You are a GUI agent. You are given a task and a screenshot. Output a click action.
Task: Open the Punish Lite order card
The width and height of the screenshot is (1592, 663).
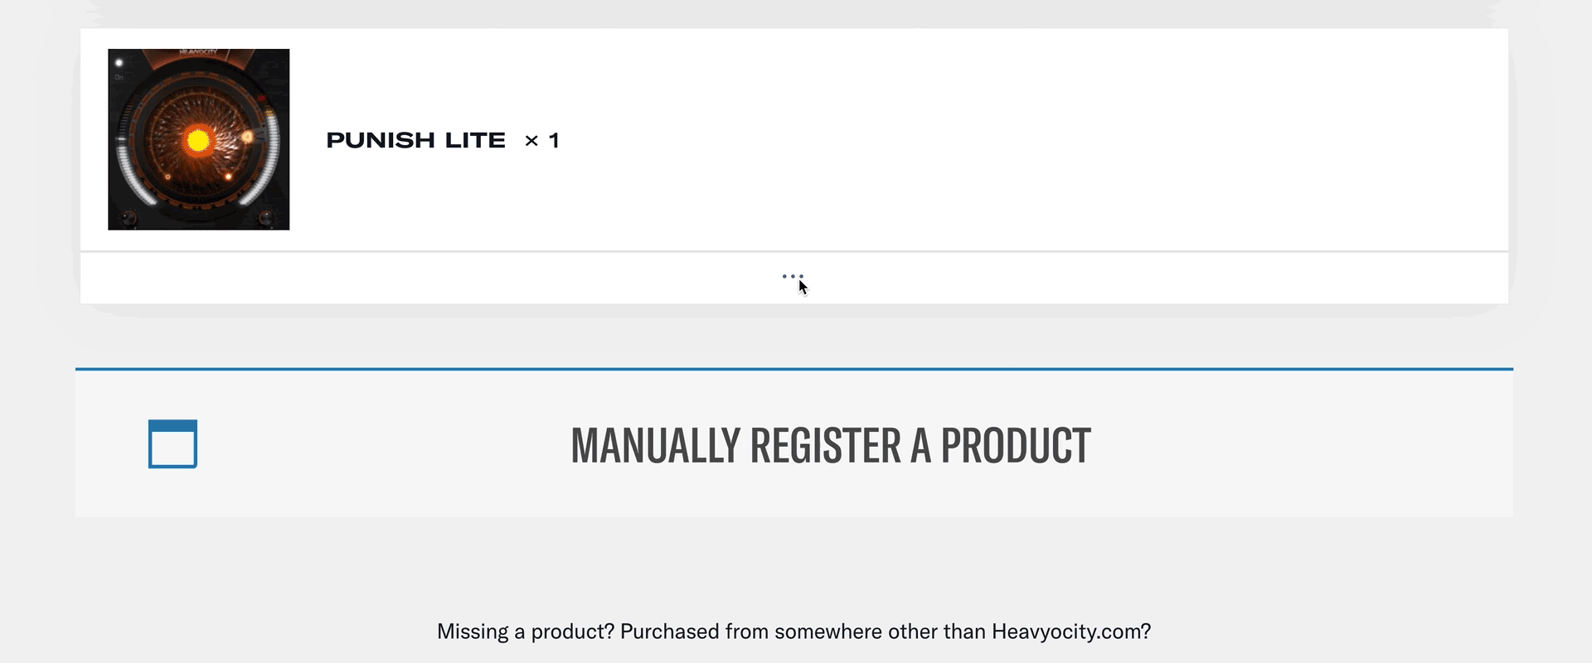[x=794, y=139]
